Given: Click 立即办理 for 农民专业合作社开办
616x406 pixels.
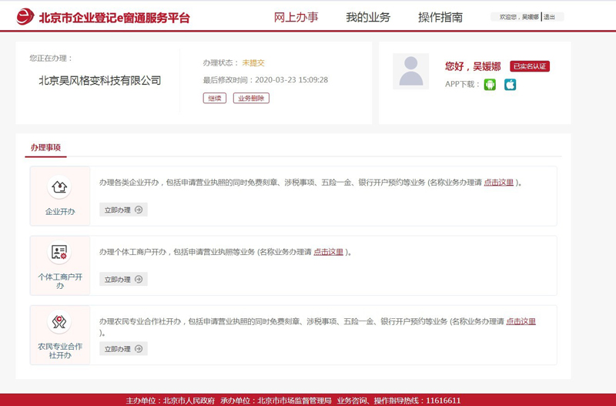Looking at the screenshot, I should [123, 349].
